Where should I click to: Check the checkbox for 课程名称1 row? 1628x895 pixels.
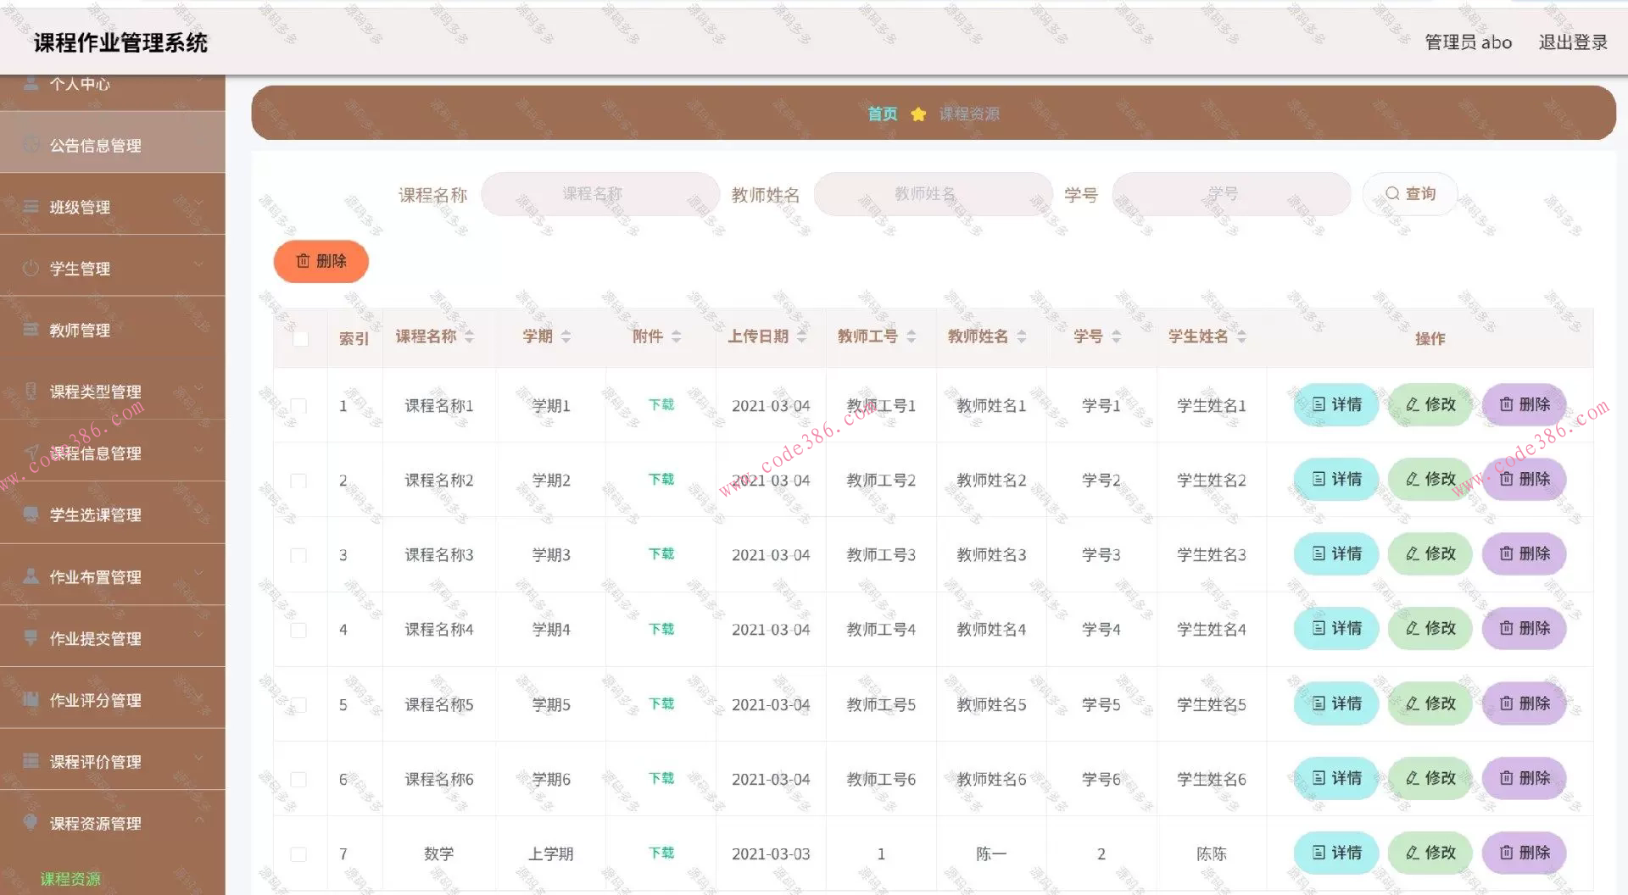[298, 406]
